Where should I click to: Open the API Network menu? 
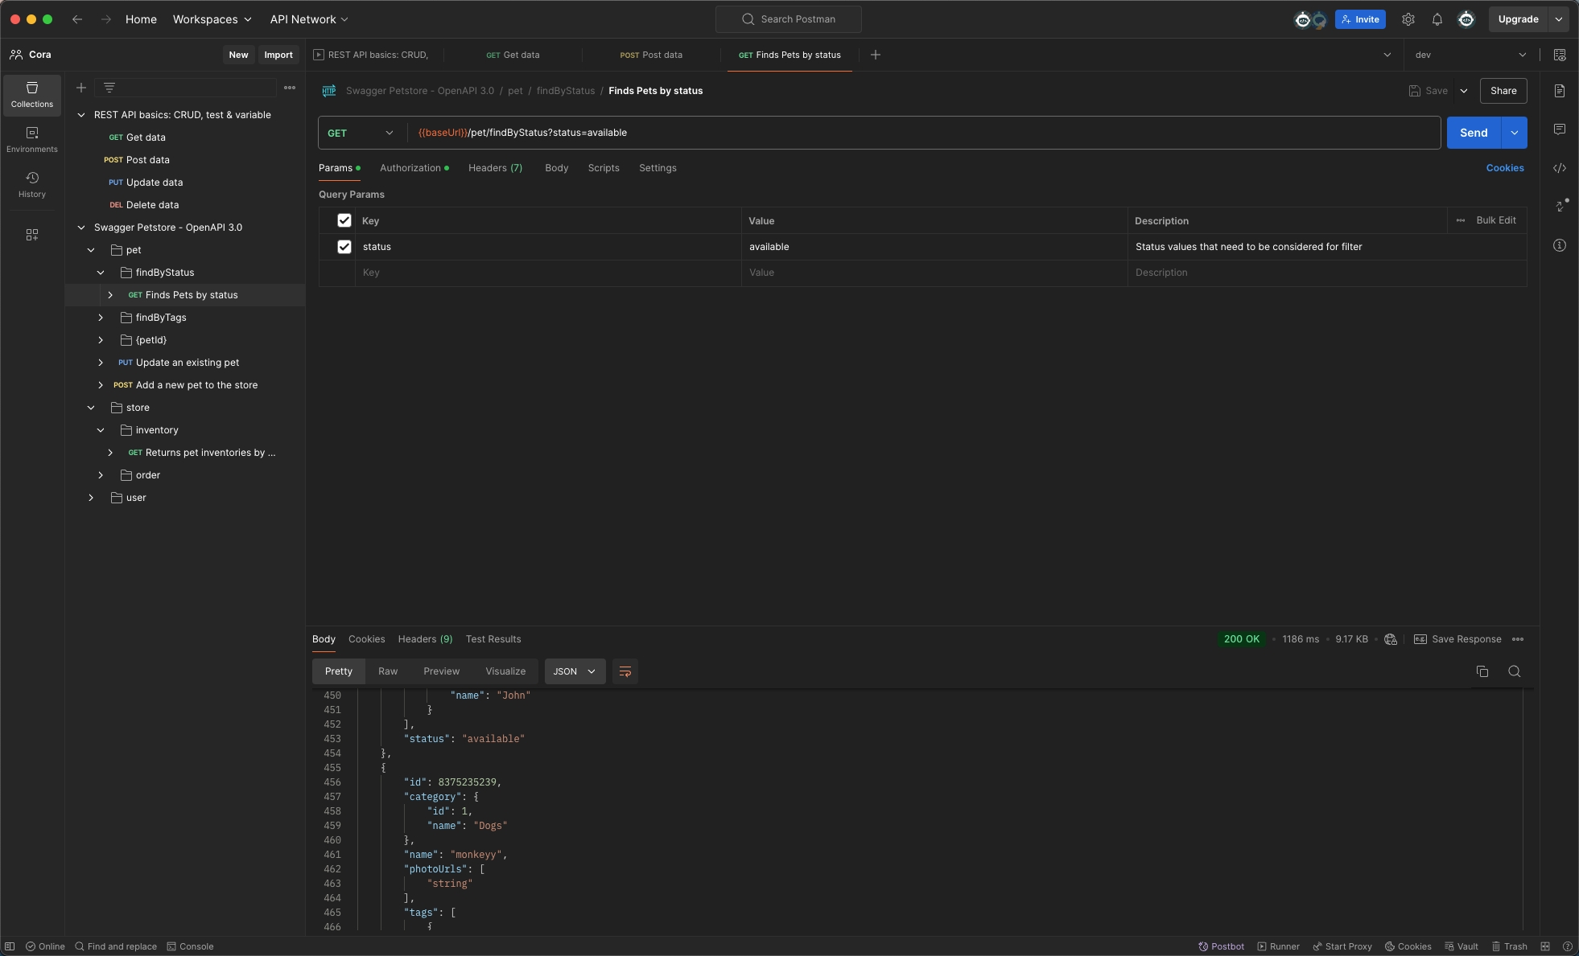(x=309, y=19)
